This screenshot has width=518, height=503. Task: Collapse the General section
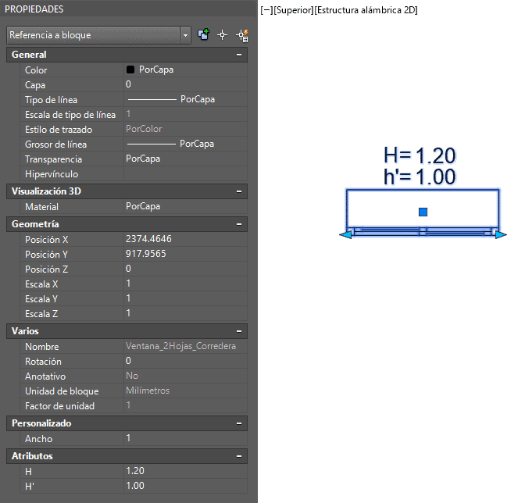click(238, 55)
